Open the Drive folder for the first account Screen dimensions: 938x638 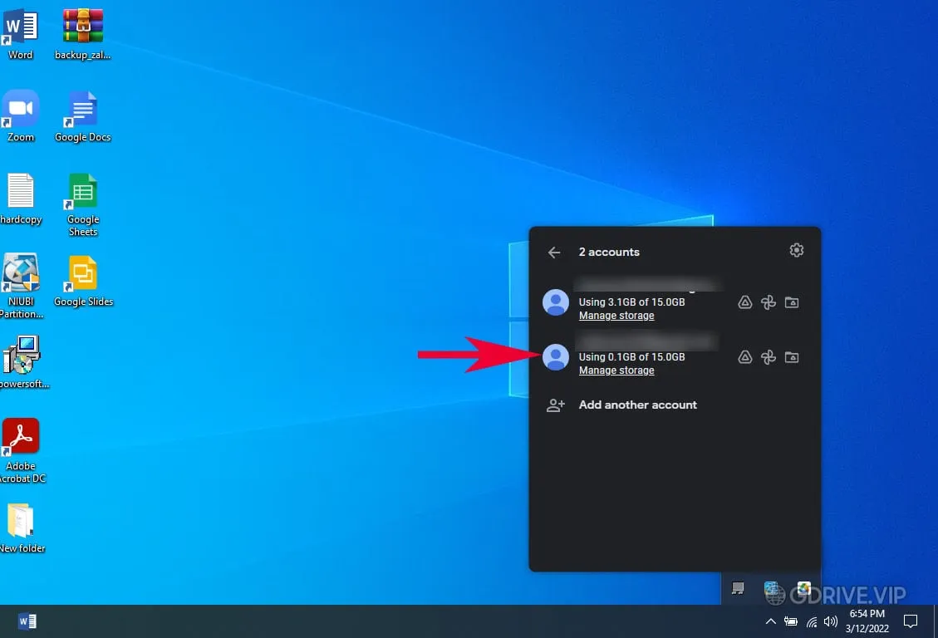pos(791,302)
